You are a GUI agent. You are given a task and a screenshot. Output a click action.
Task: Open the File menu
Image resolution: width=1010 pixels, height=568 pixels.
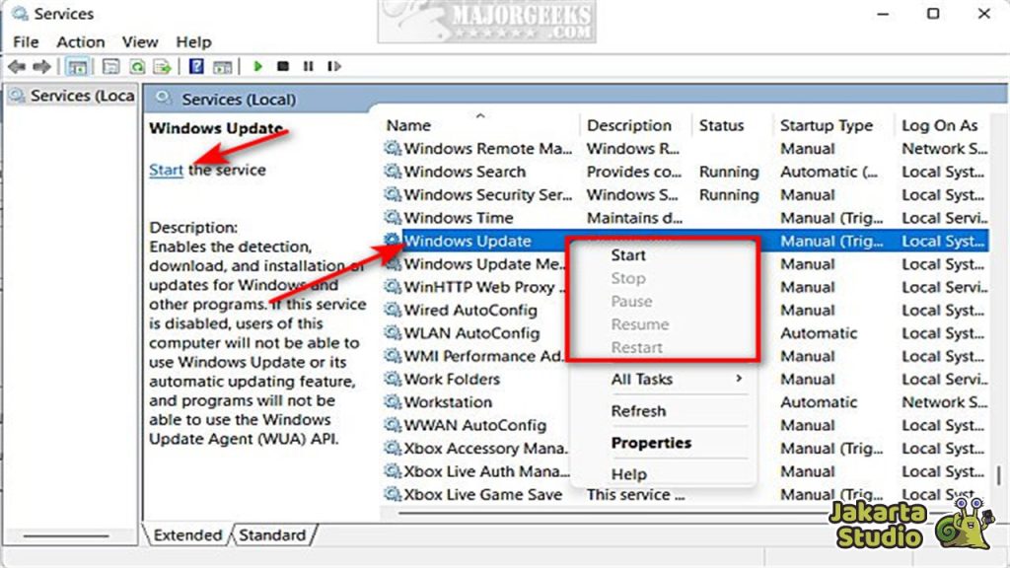click(26, 41)
